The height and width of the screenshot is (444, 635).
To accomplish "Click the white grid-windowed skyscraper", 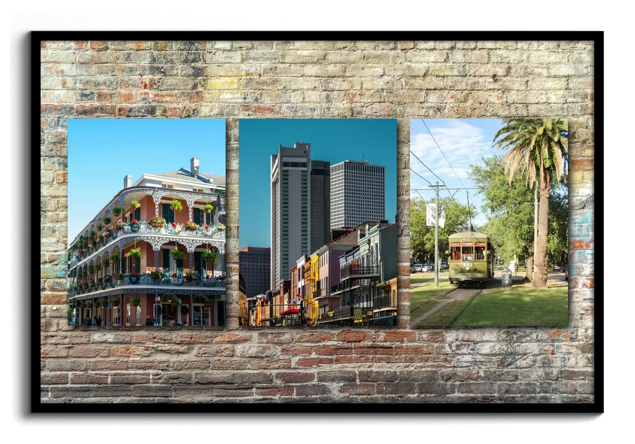I will point(357,192).
